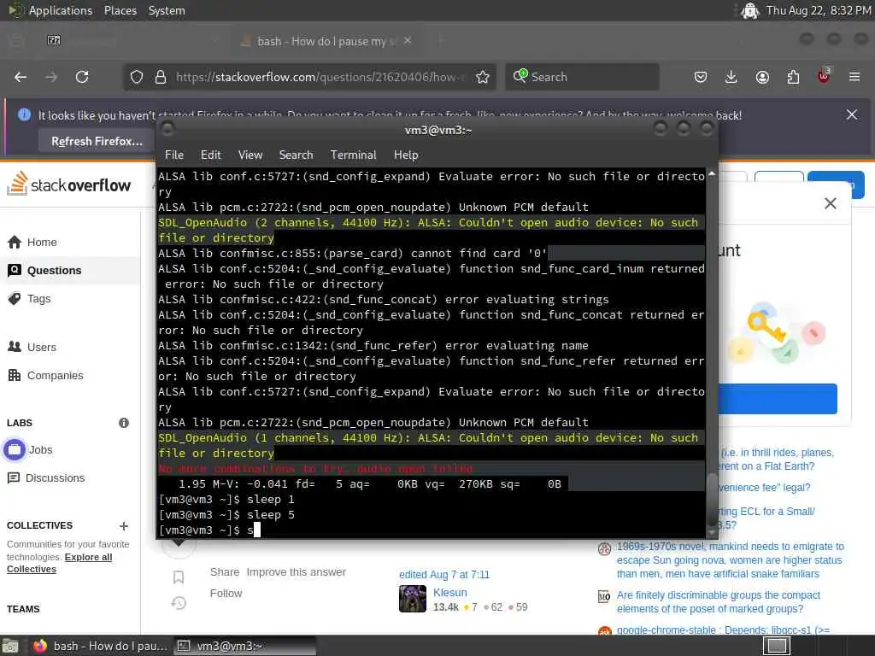Dismiss the Firefox refresh notification bar
This screenshot has height=656, width=875.
click(x=852, y=115)
